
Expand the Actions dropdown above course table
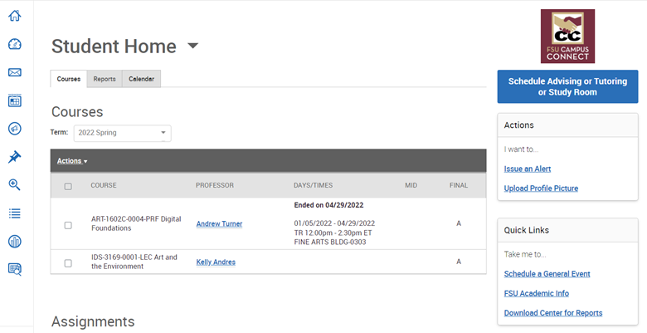point(72,161)
